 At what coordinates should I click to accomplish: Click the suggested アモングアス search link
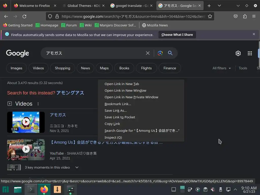[70, 93]
